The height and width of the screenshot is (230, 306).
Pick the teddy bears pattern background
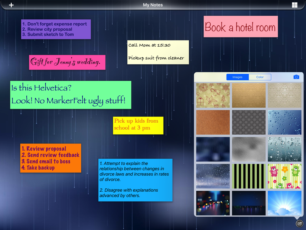coord(285,176)
